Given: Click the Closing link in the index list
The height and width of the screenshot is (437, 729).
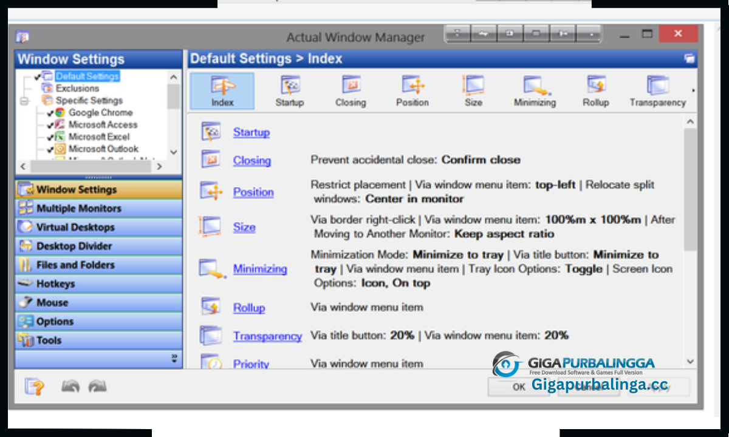Looking at the screenshot, I should tap(252, 160).
